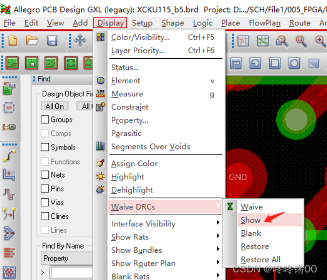Click the GND pad on the canvas
The height and width of the screenshot is (280, 327).
coord(238,177)
